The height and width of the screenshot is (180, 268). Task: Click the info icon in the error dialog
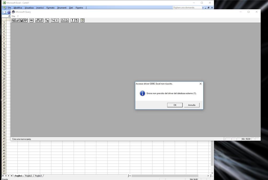tap(142, 93)
